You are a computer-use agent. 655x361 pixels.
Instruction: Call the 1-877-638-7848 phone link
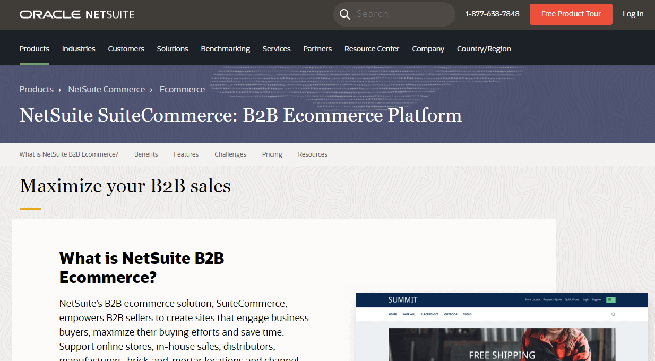492,14
